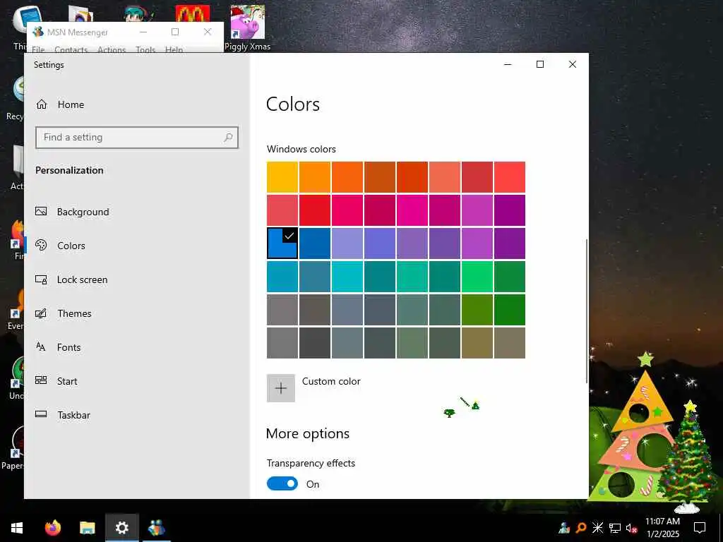Screen dimensions: 723x542
Task: Open the Taskbar settings page
Action: (x=63, y=415)
